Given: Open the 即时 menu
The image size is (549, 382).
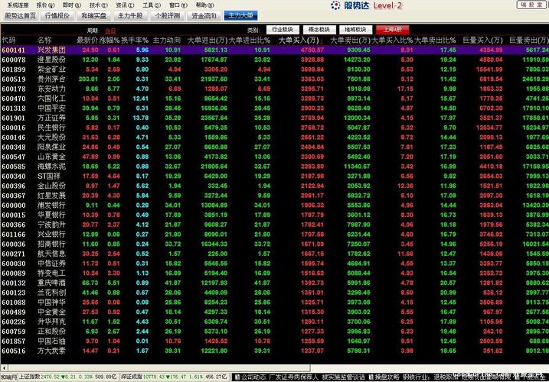Looking at the screenshot, I should (x=72, y=5).
